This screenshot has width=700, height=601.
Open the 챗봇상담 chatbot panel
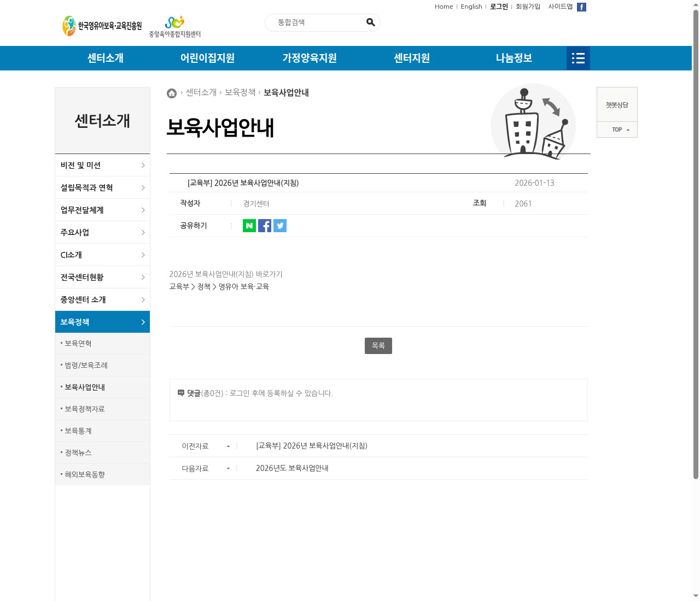pos(617,104)
